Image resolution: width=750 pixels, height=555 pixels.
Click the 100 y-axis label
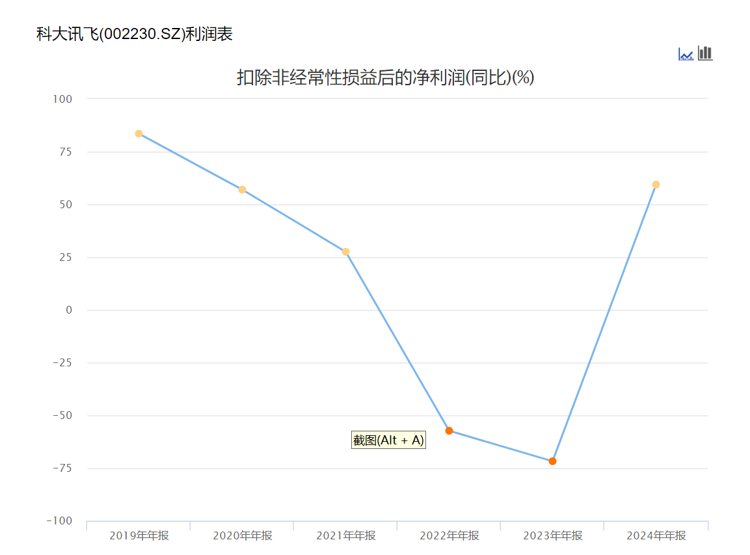pyautogui.click(x=62, y=99)
